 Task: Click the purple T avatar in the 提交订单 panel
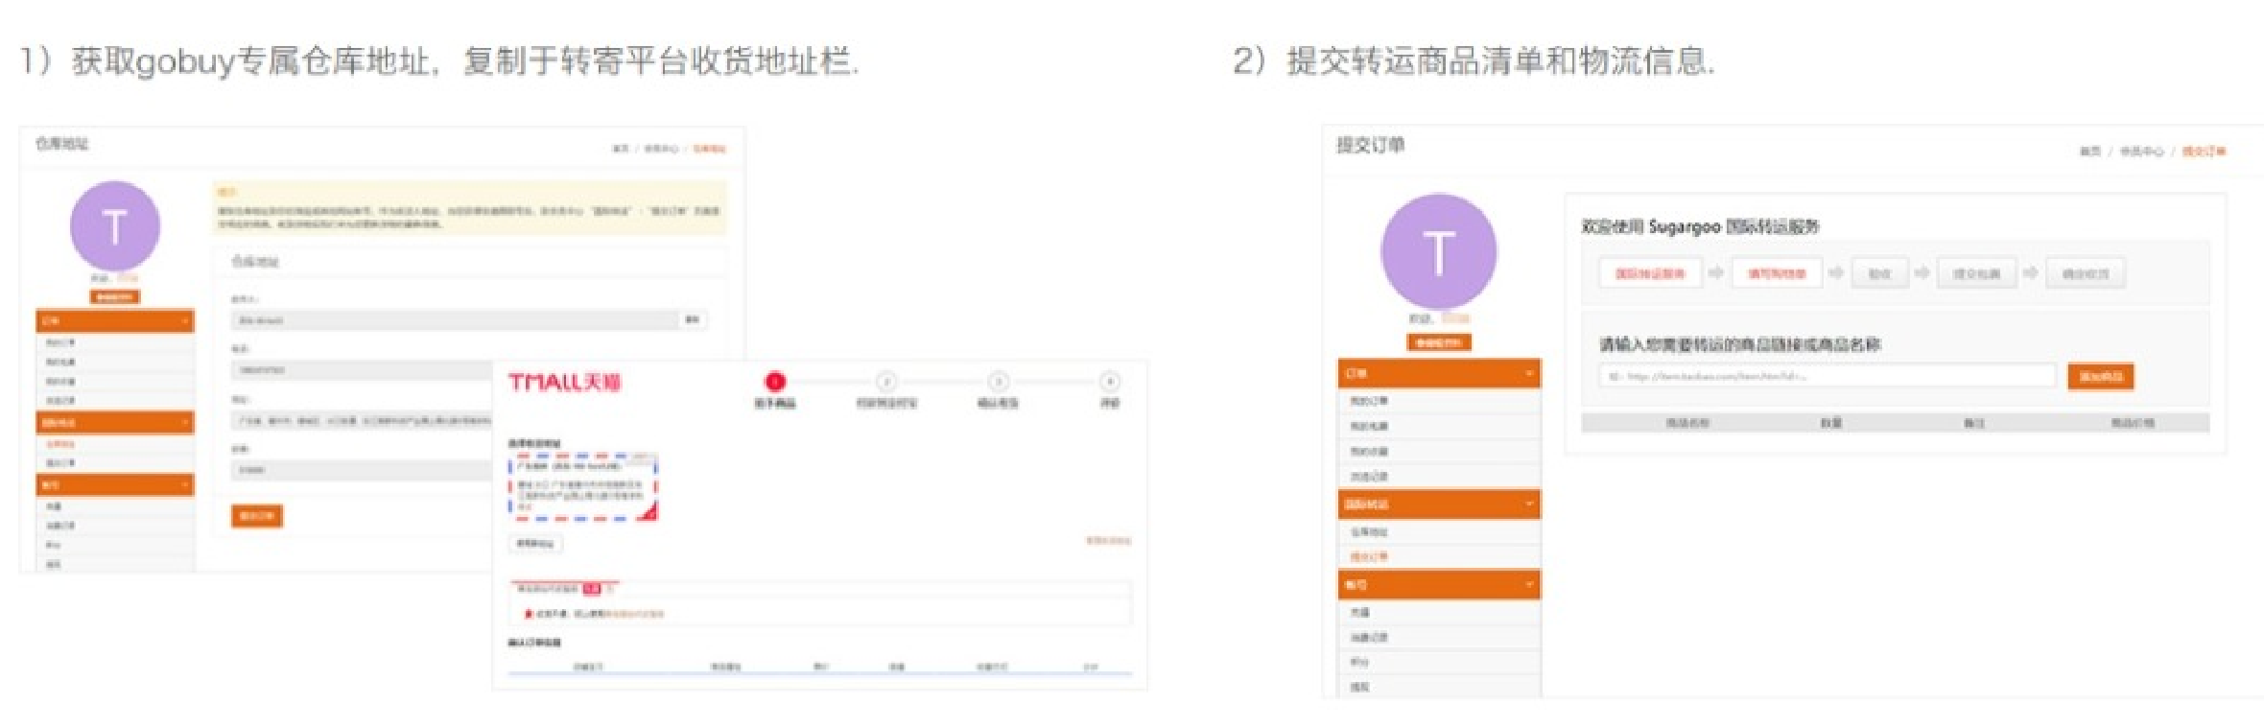coord(1438,252)
